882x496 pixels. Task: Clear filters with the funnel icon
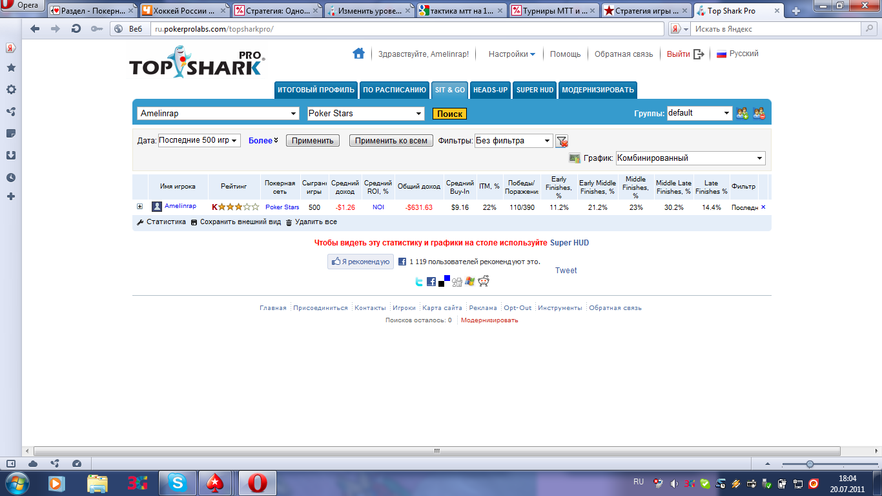point(562,141)
